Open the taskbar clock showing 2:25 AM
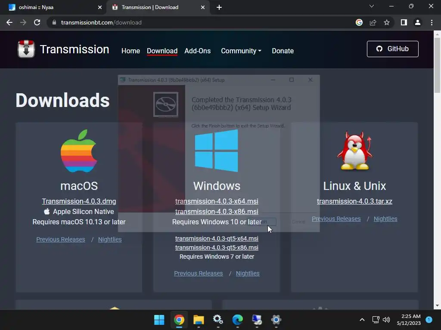 pyautogui.click(x=409, y=320)
